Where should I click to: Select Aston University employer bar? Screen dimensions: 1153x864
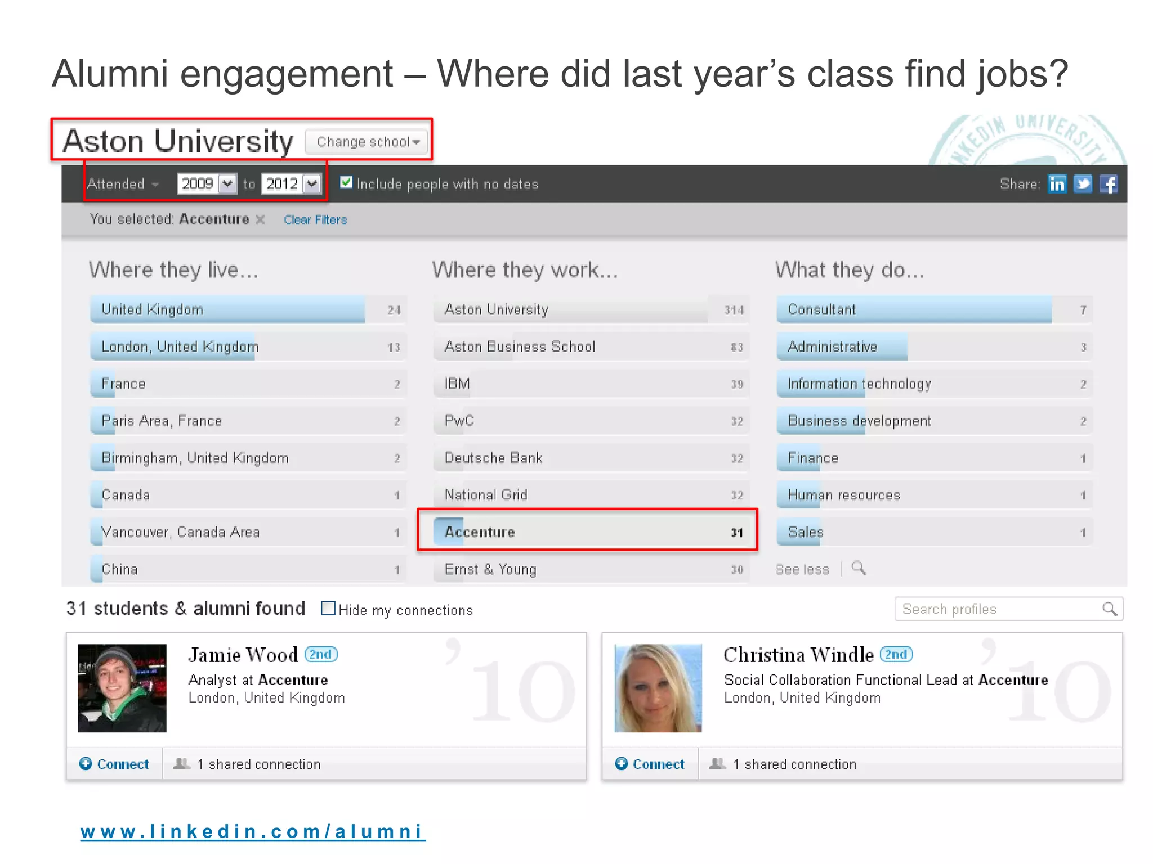(591, 309)
